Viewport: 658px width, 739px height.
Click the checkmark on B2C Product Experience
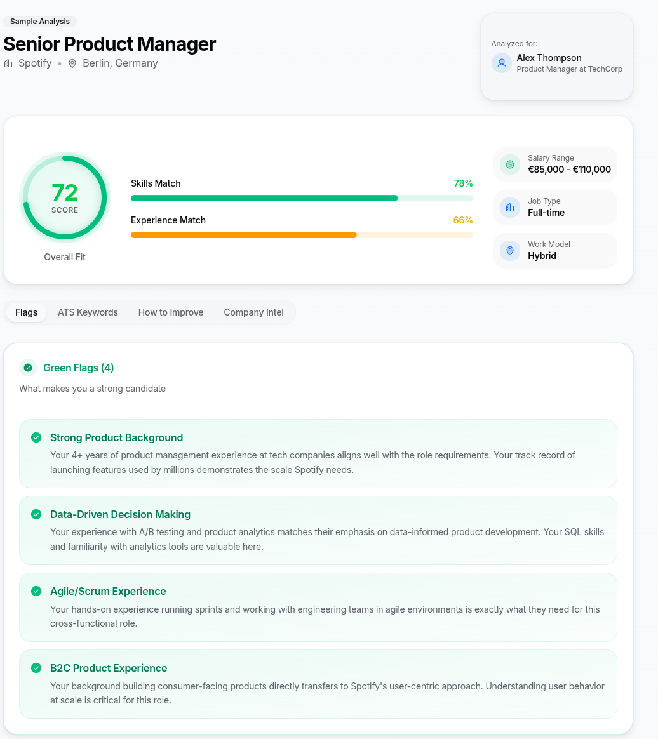pyautogui.click(x=36, y=668)
